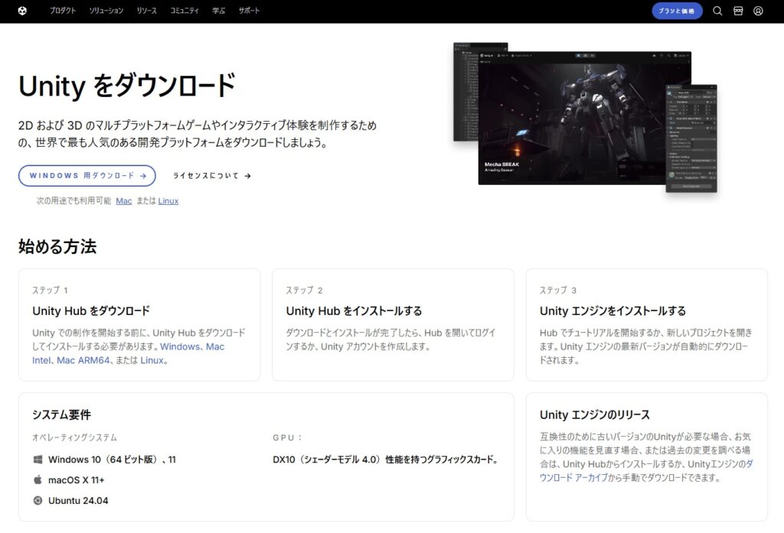Open the ソリューション menu
The height and width of the screenshot is (533, 784).
pyautogui.click(x=106, y=11)
